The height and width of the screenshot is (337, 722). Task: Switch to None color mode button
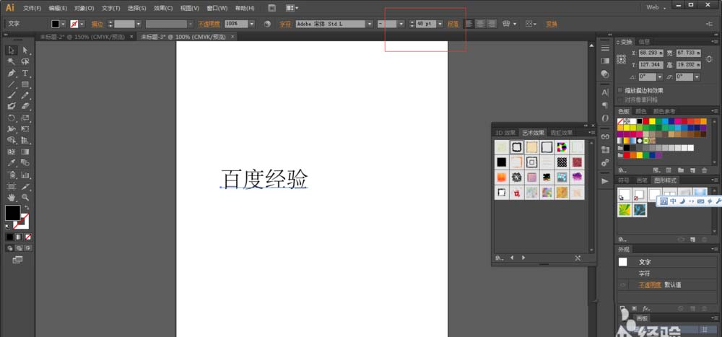click(29, 237)
